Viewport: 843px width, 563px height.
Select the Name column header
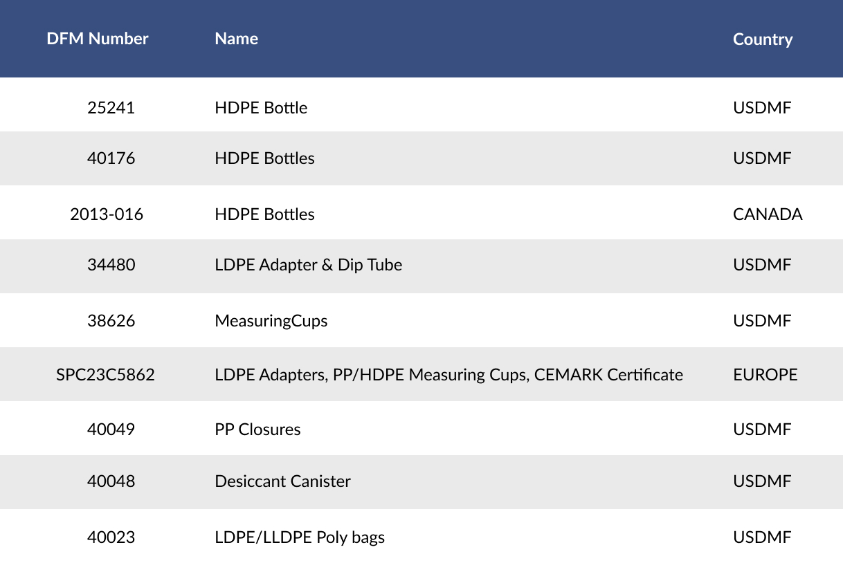237,39
